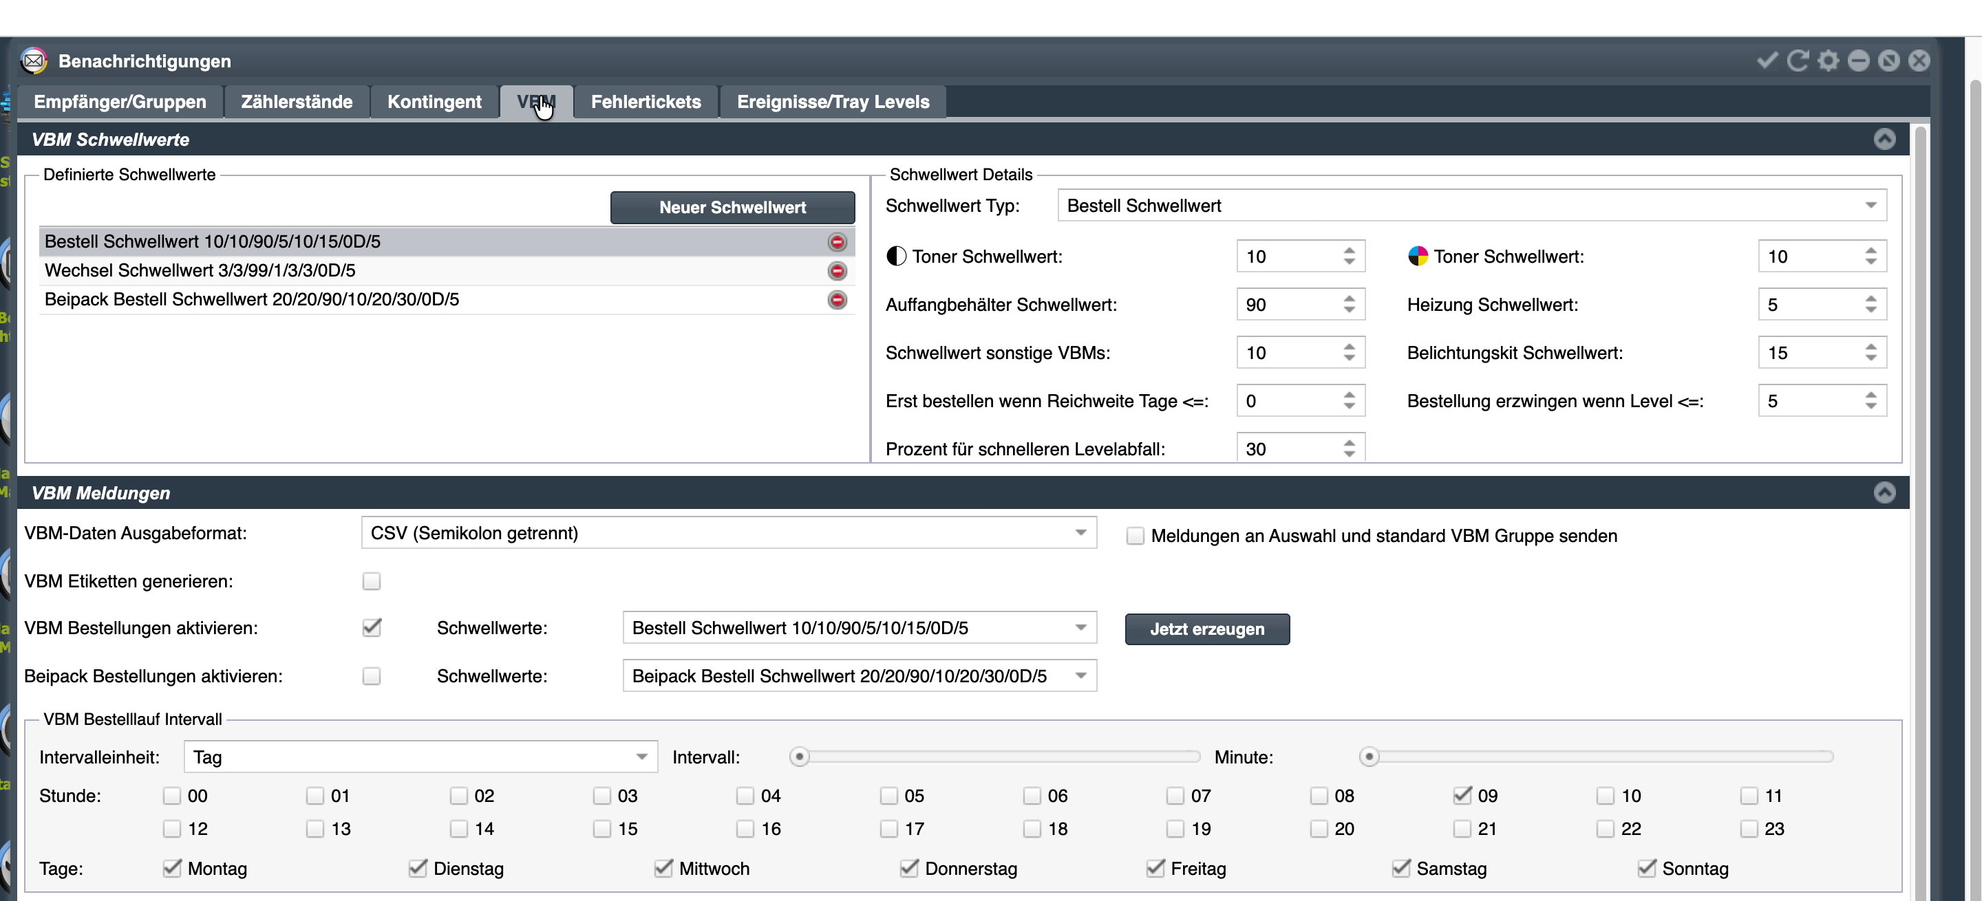Viewport: 1982px width, 901px height.
Task: Toggle Meldungen an Auswahl und standard VBM Gruppe
Action: pyautogui.click(x=1136, y=536)
